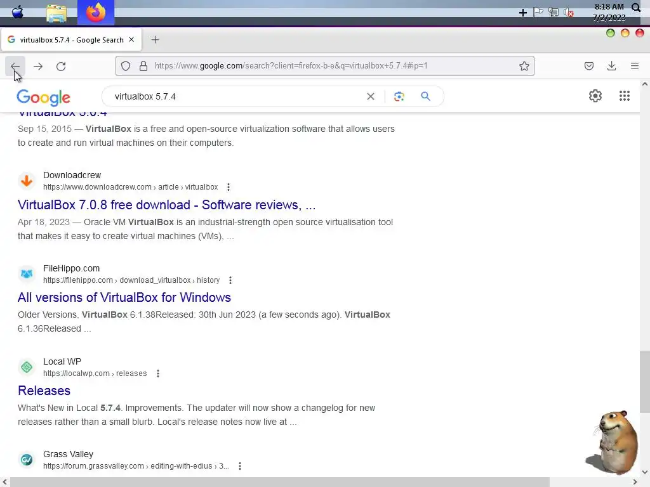Click the Firefox icon in the top bar
The width and height of the screenshot is (650, 487).
click(96, 13)
